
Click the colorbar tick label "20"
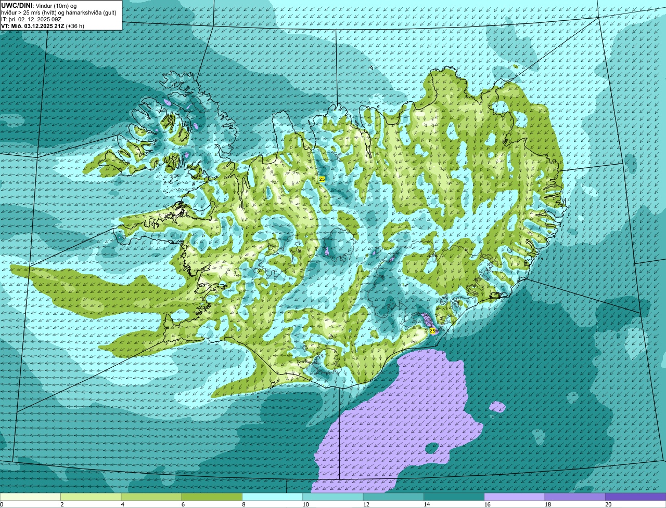click(608, 504)
